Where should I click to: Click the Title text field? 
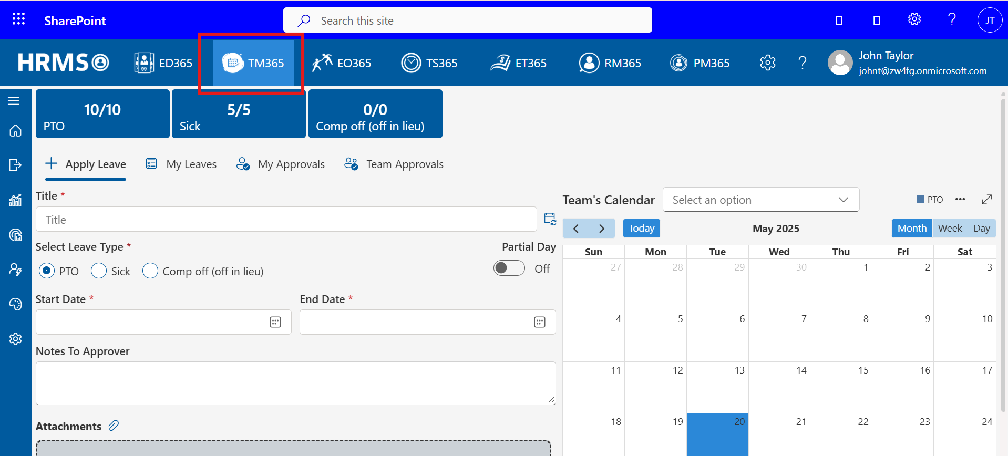(x=286, y=219)
